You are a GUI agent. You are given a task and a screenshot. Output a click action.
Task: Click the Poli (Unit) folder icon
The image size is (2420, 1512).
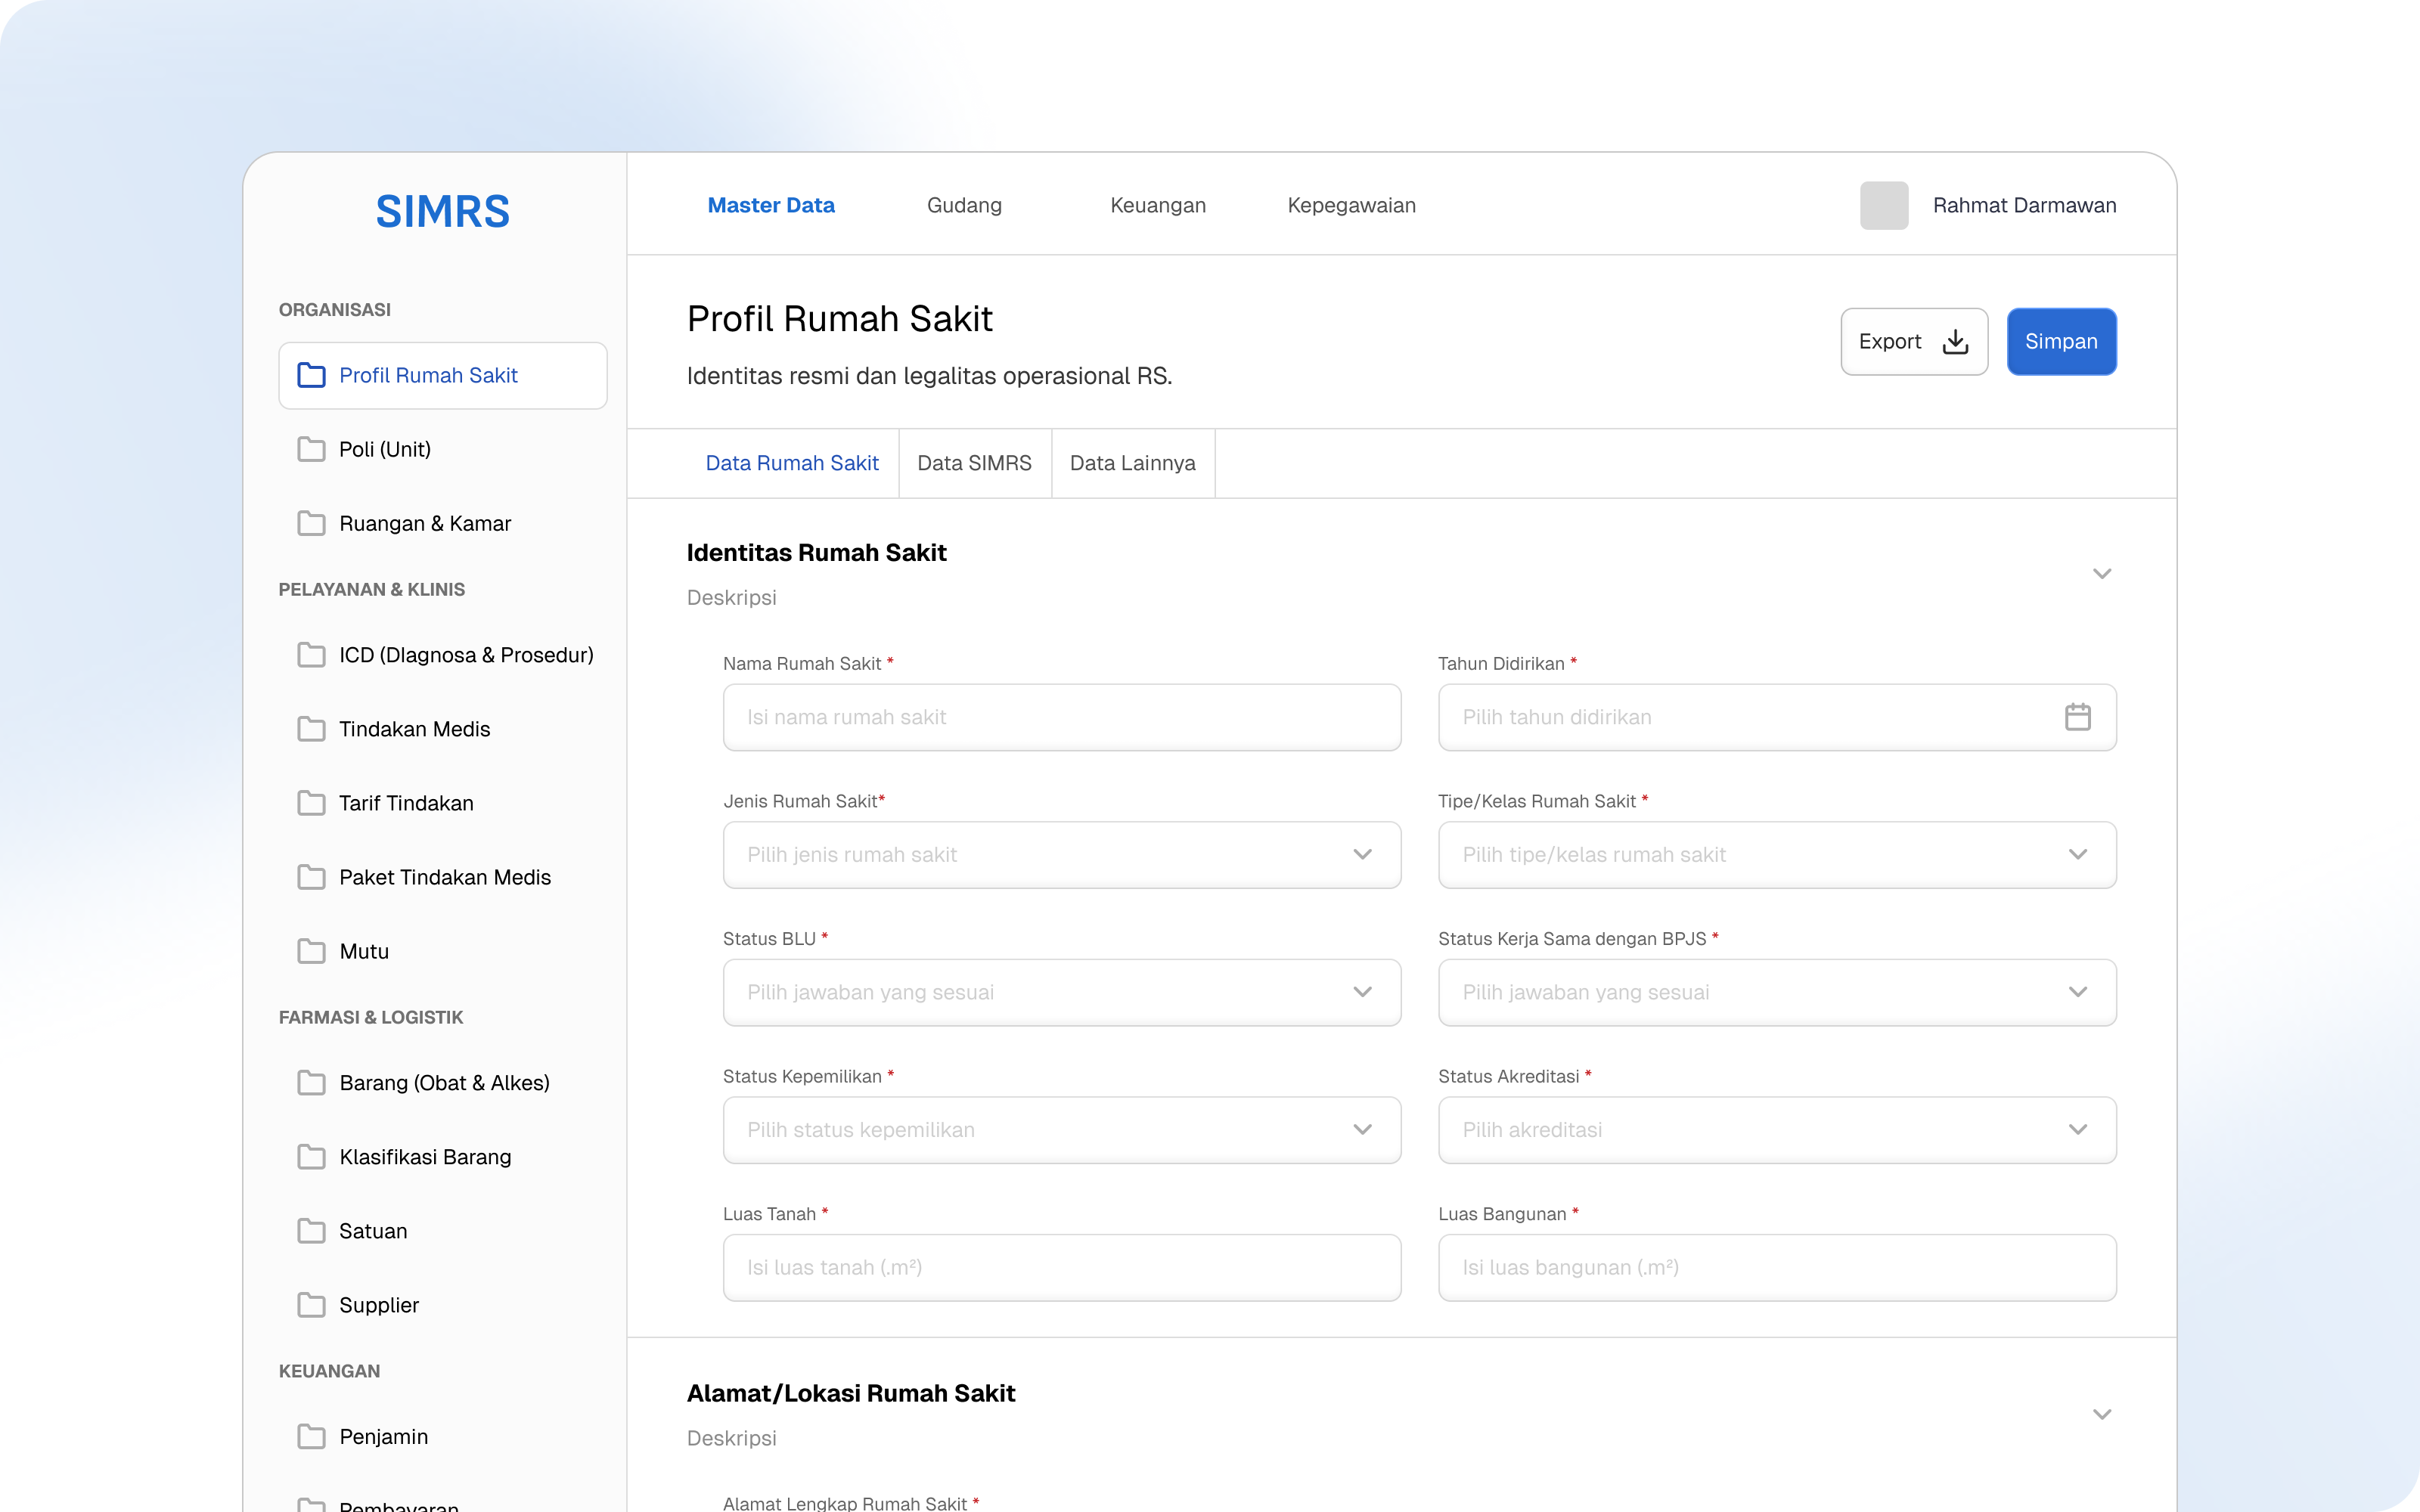click(311, 449)
